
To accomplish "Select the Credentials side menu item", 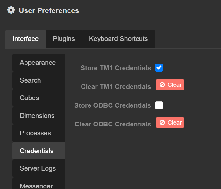I will [37, 151].
